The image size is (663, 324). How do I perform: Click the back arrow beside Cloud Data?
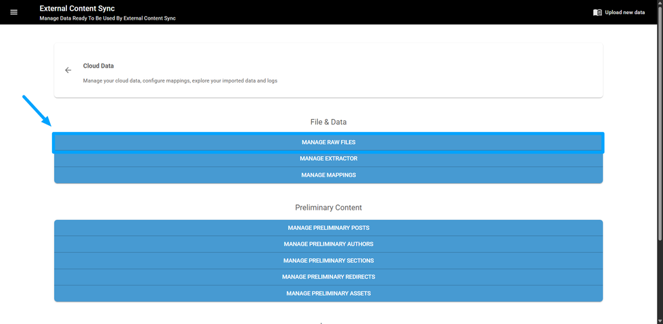point(68,70)
